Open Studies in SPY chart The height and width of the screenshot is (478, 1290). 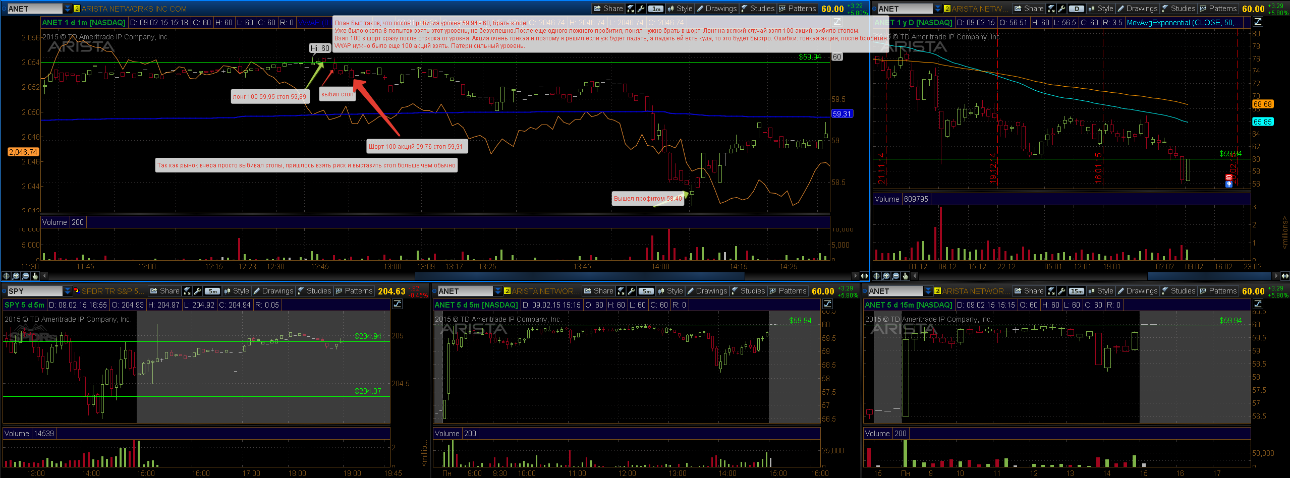tap(314, 291)
